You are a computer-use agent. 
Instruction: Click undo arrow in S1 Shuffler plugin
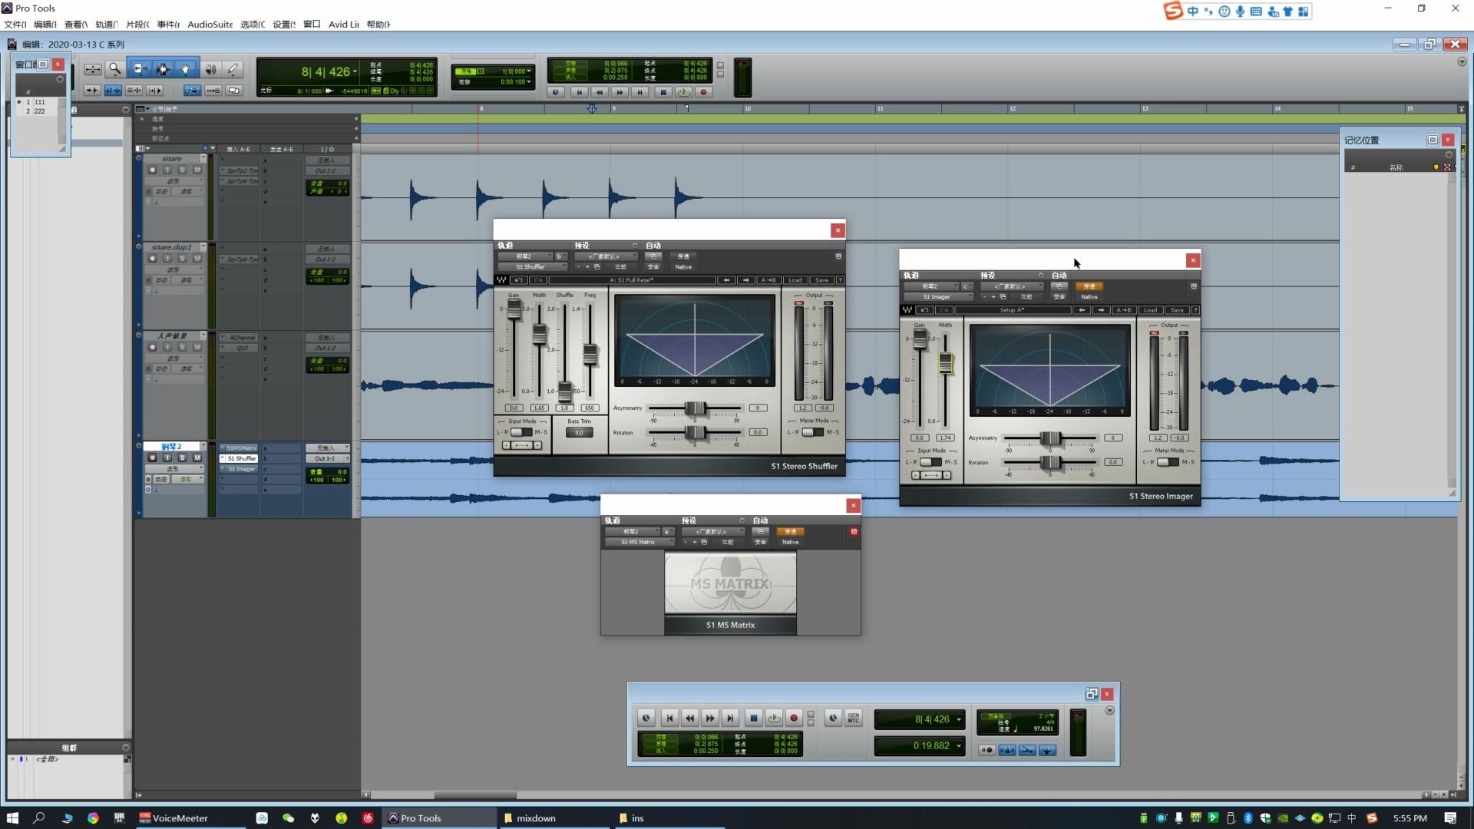pos(519,280)
